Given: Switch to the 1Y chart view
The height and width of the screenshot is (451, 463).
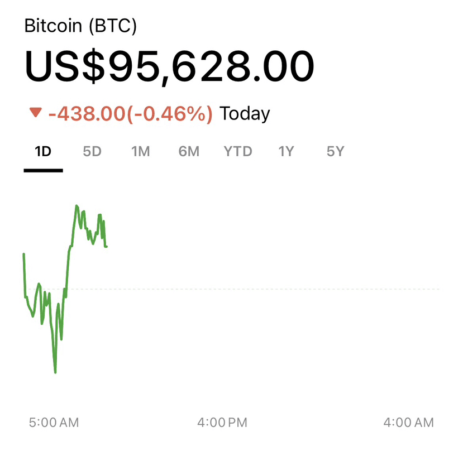Looking at the screenshot, I should 286,151.
